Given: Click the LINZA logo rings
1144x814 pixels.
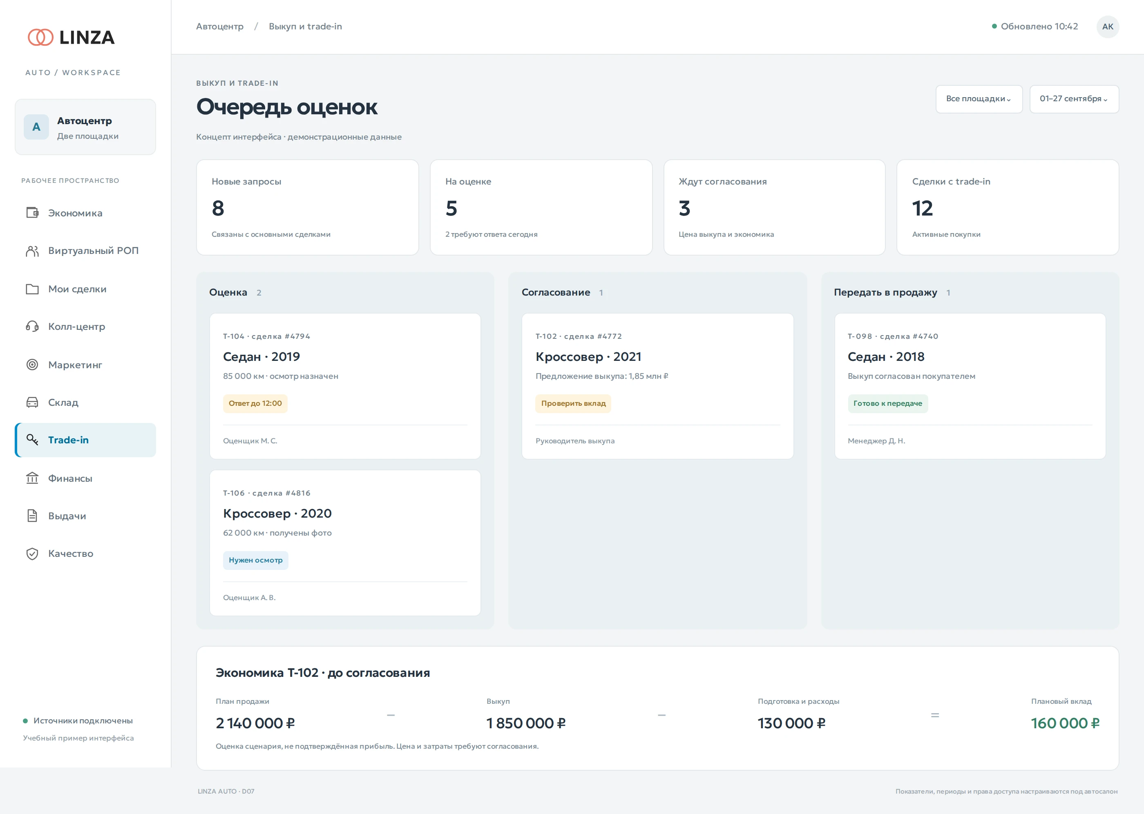Looking at the screenshot, I should coord(40,37).
